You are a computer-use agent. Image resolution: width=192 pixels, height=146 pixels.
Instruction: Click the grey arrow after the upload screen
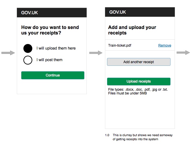183,52
